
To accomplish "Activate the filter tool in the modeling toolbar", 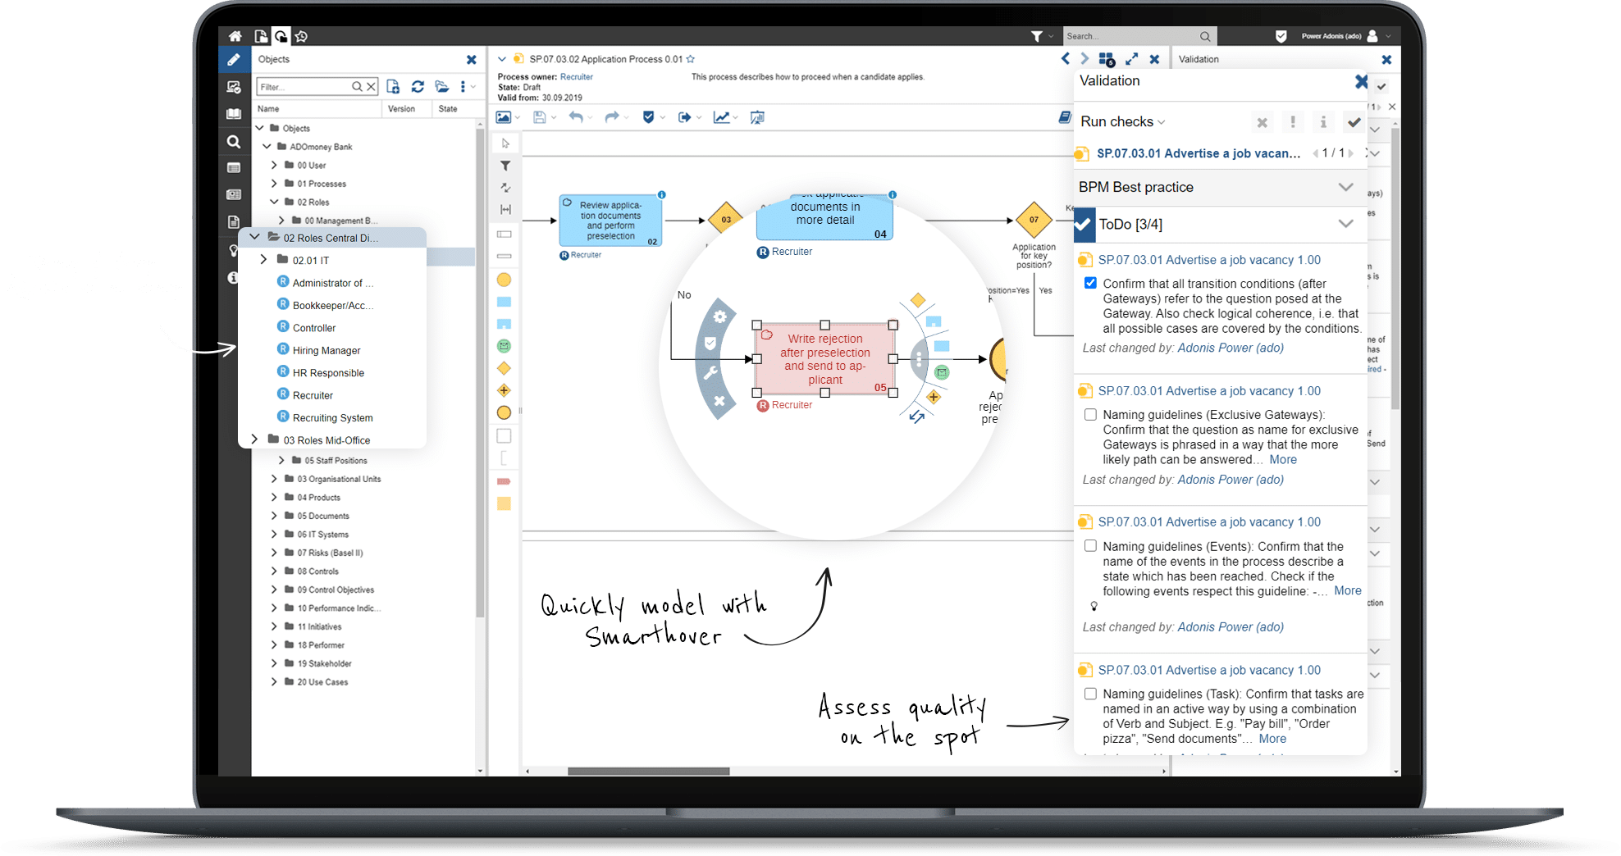I will [x=505, y=165].
